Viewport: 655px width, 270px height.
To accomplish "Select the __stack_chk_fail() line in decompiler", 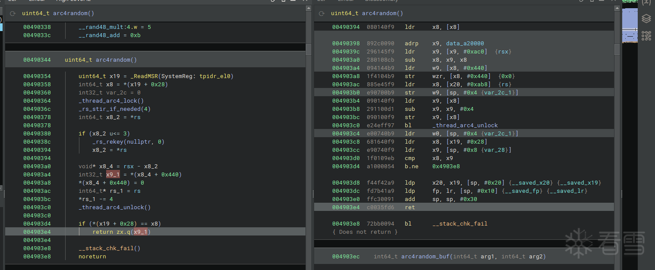I will coord(109,248).
